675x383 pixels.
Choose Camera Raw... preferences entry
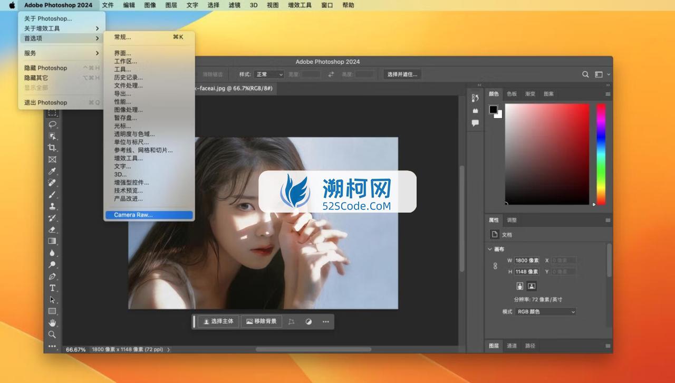coord(149,215)
